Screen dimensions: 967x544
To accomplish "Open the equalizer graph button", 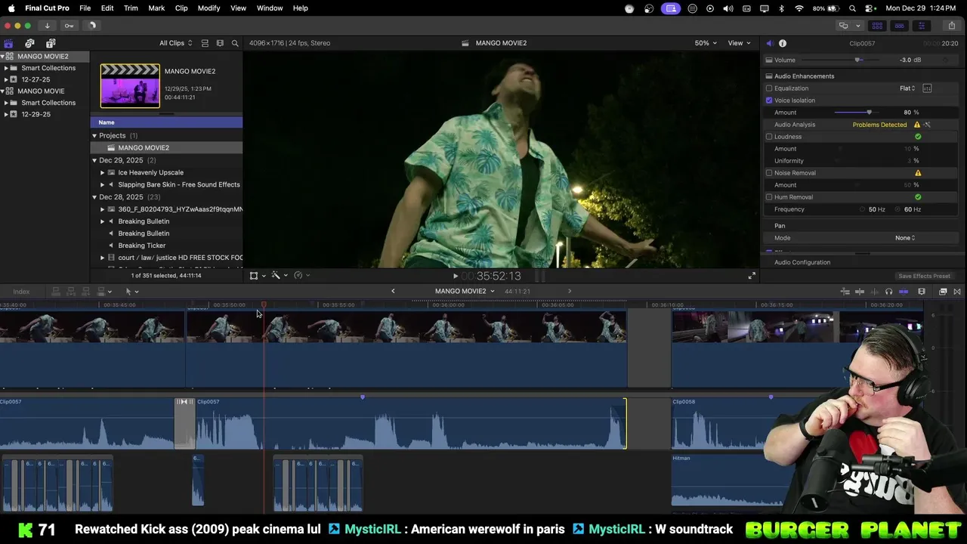I will [x=927, y=88].
